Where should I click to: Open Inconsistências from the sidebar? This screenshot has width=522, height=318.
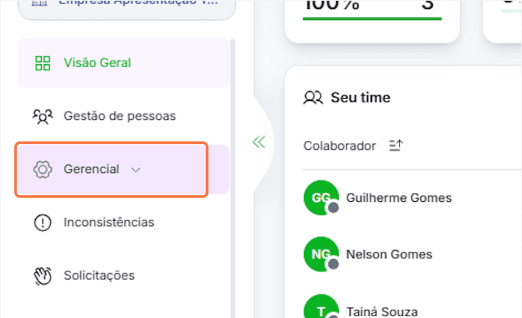click(x=109, y=222)
